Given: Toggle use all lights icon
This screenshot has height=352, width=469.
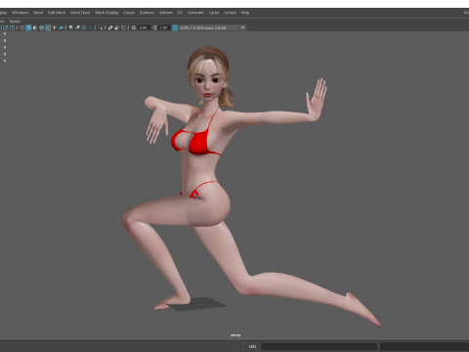Looking at the screenshot, I should [54, 27].
